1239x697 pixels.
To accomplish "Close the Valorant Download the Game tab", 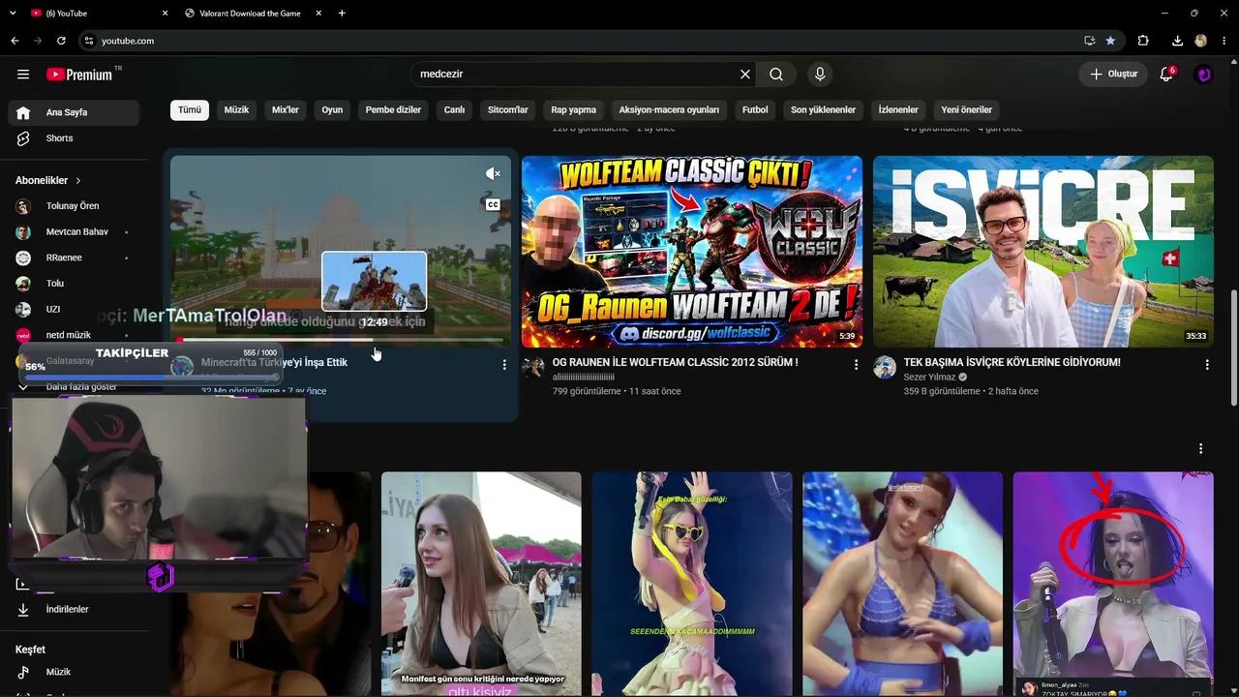I will [x=317, y=14].
